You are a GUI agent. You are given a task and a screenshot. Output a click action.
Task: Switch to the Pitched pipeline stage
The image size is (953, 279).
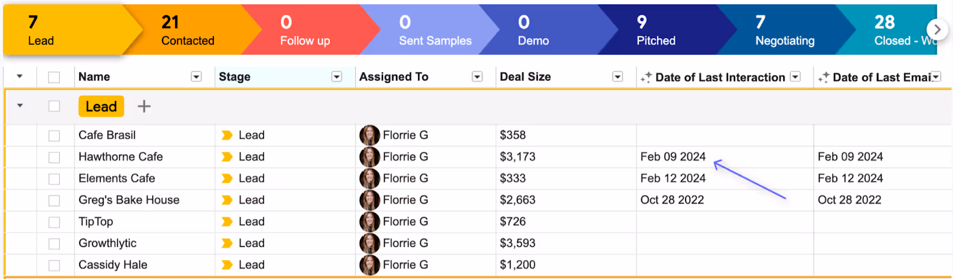pos(656,30)
